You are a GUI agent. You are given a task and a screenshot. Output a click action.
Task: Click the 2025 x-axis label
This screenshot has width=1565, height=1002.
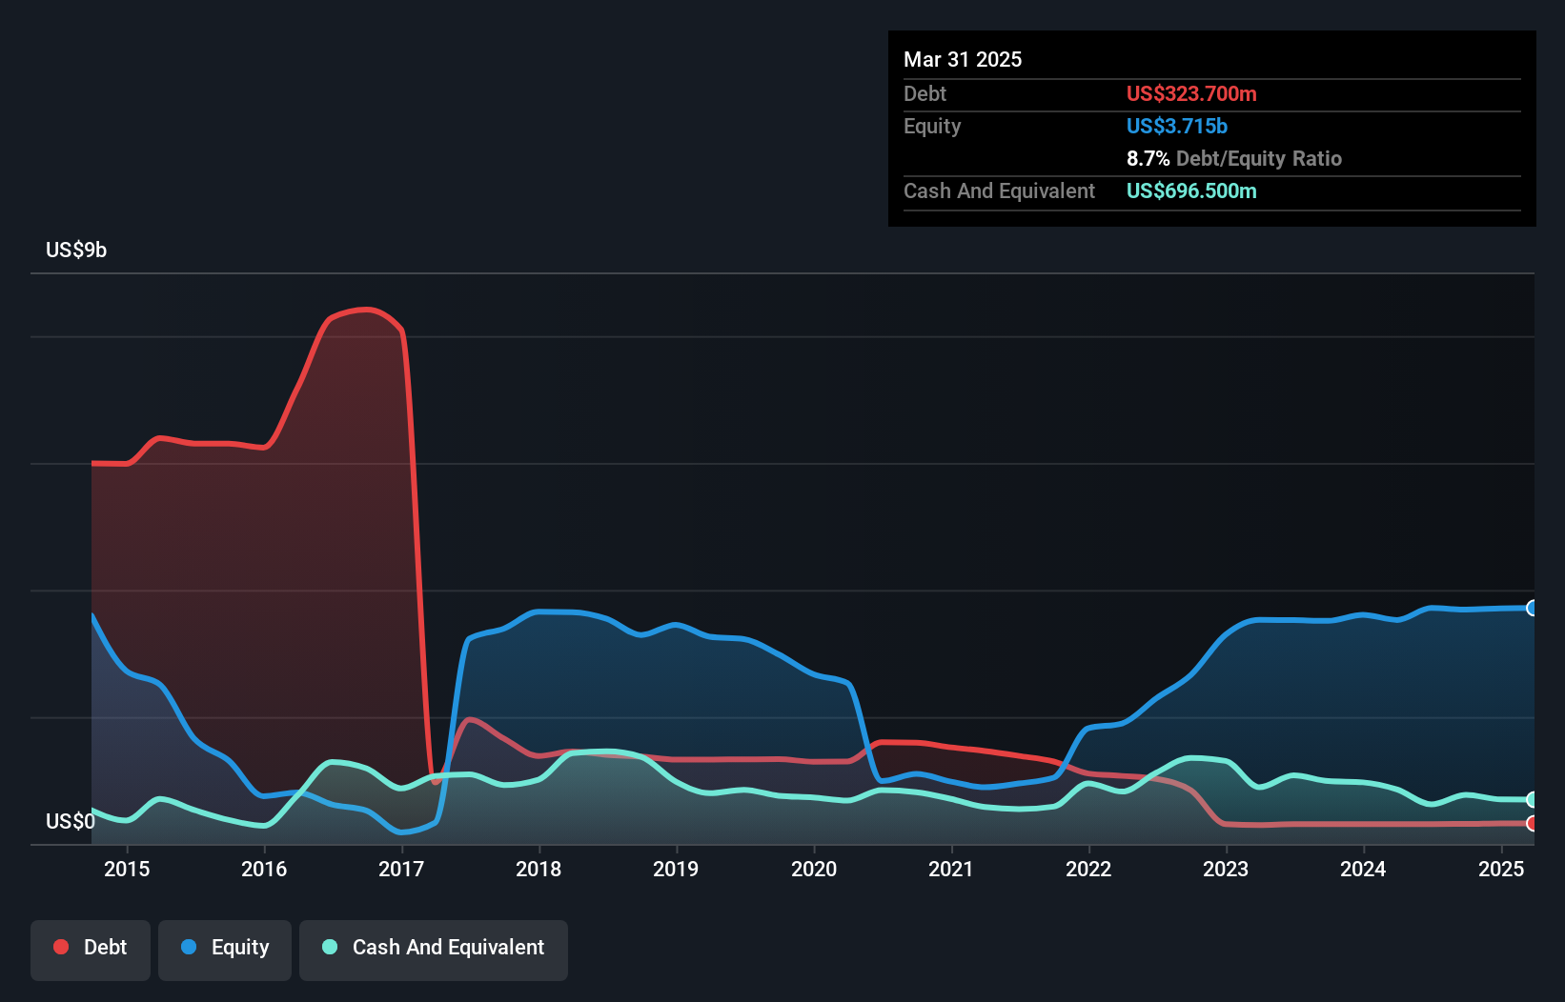click(x=1501, y=869)
